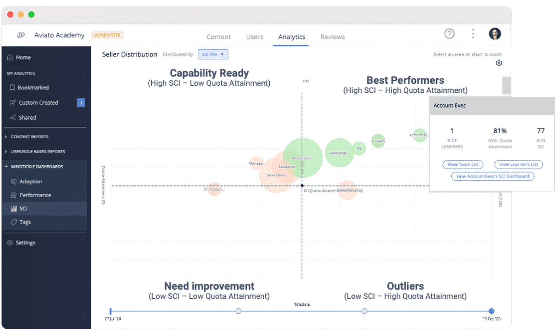Open the Job Title distribution dropdown
555x329 pixels.
(213, 54)
